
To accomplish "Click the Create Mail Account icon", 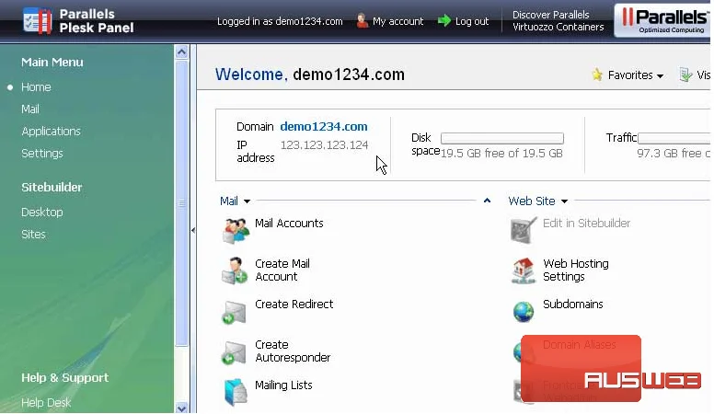I will pyautogui.click(x=235, y=270).
